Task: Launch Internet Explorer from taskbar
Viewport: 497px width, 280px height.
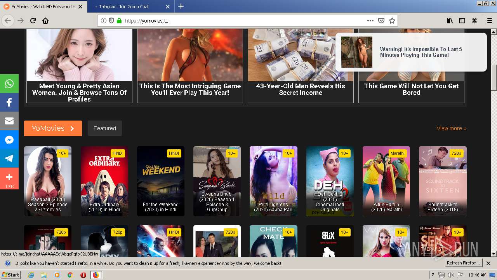Action: tap(31, 275)
